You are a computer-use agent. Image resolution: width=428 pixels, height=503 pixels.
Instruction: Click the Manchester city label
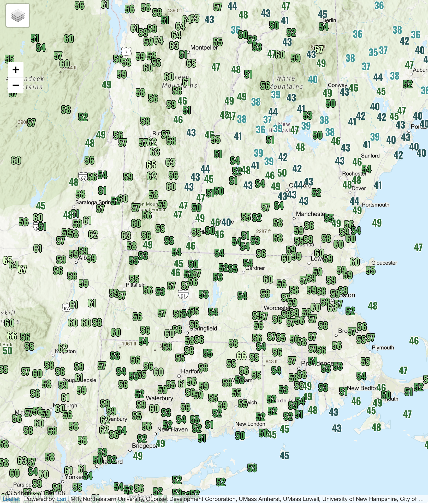coord(311,214)
